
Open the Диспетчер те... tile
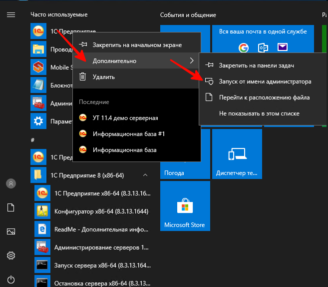237,154
